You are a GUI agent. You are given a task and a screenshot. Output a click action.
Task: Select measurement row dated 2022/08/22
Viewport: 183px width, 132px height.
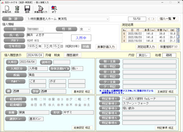click(149, 34)
